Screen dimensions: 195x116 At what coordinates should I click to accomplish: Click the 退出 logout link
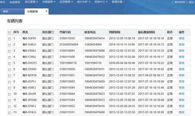click(191, 2)
